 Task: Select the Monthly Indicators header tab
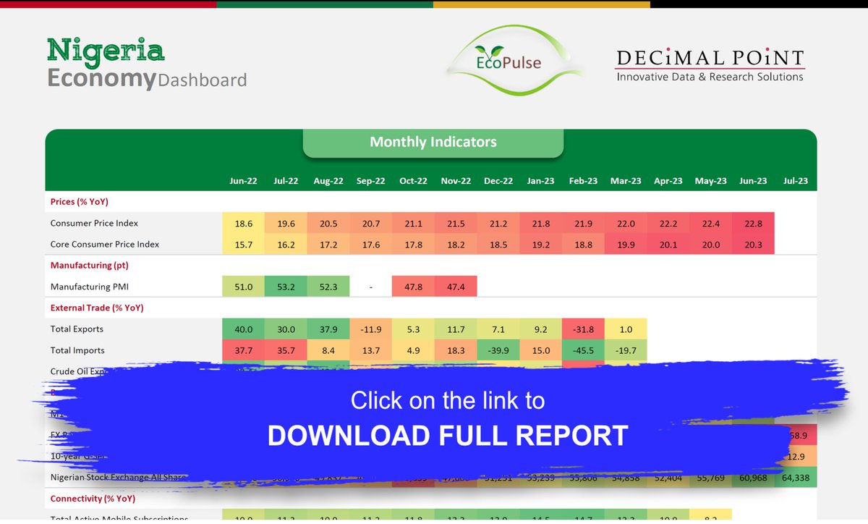[x=433, y=142]
